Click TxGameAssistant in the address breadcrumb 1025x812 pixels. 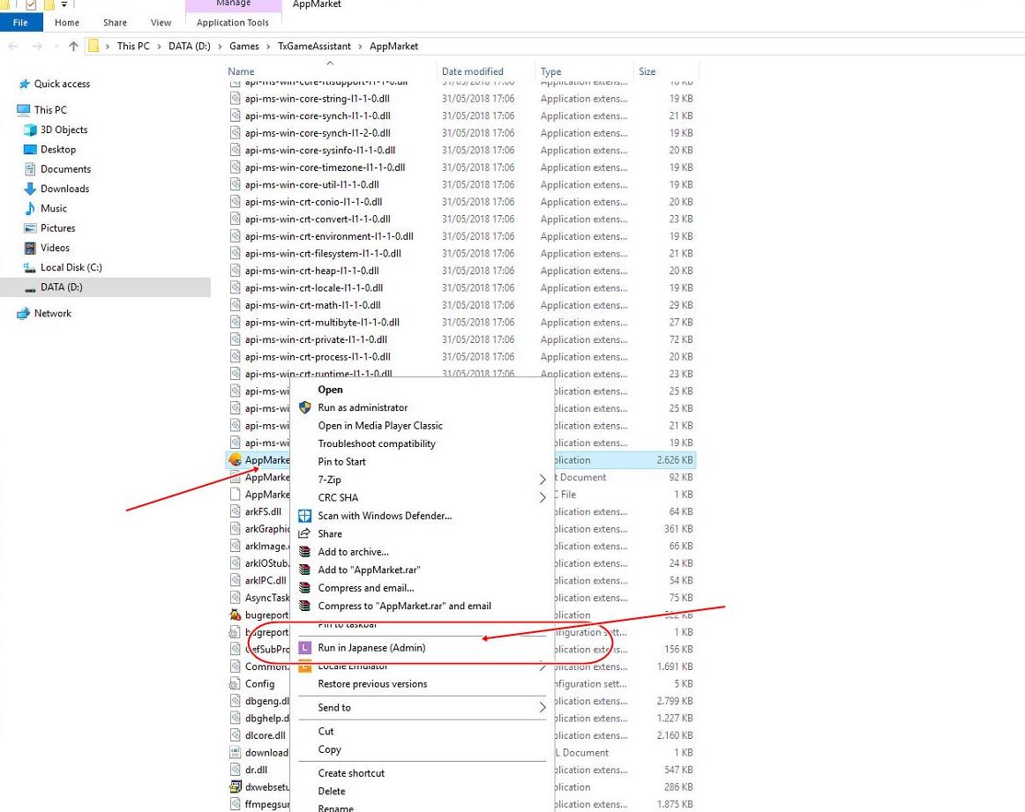(314, 47)
